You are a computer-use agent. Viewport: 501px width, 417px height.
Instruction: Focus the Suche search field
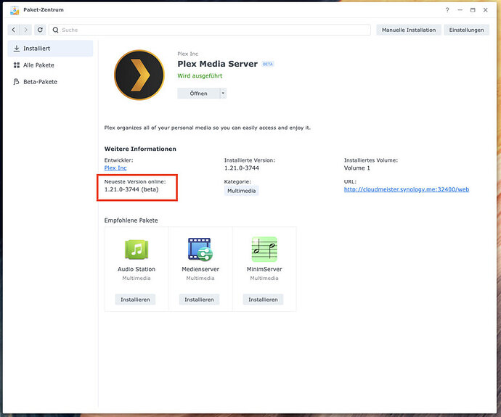210,30
